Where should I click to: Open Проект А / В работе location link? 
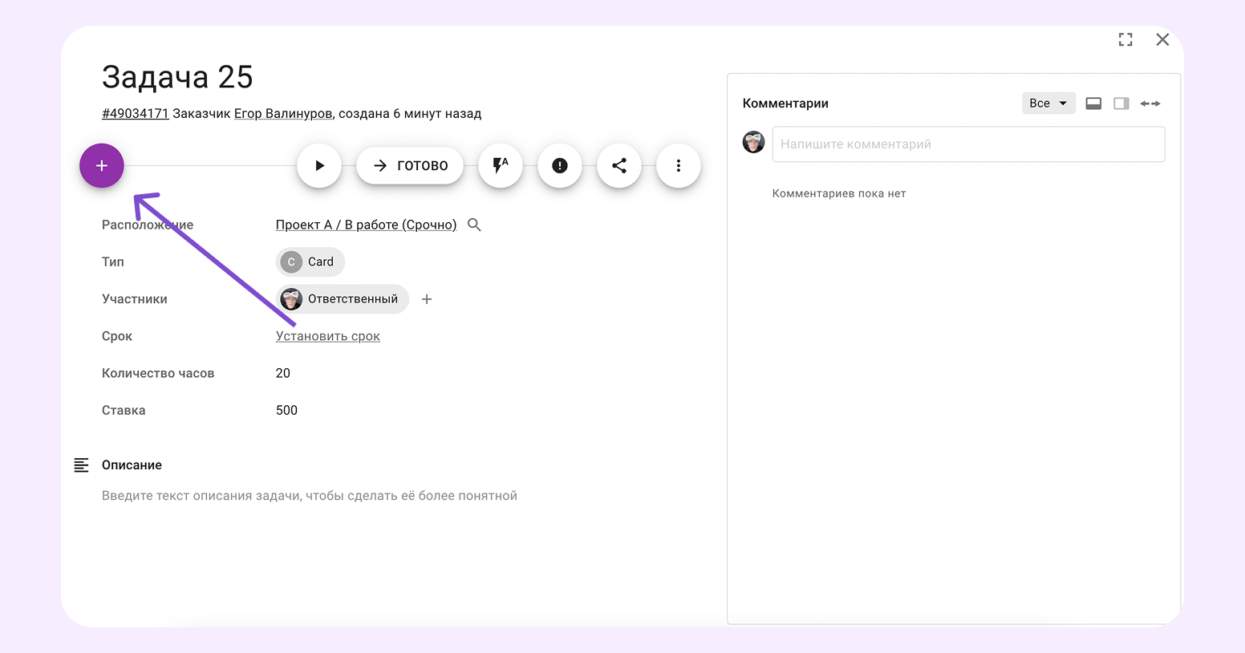[367, 225]
